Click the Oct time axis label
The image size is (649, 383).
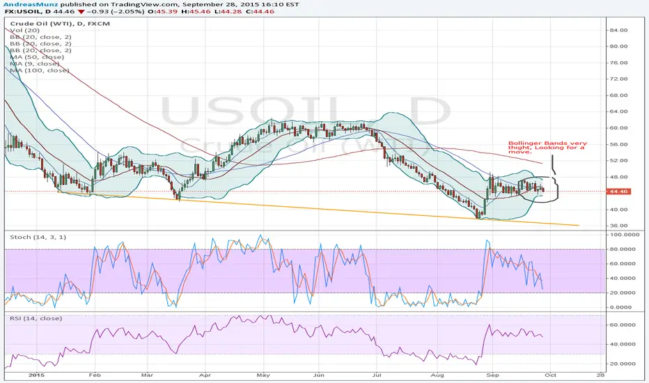(x=550, y=375)
